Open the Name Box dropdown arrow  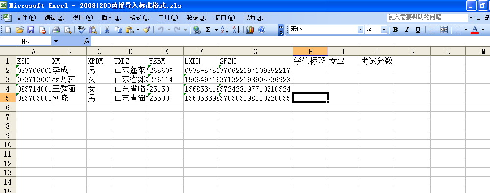pos(56,41)
